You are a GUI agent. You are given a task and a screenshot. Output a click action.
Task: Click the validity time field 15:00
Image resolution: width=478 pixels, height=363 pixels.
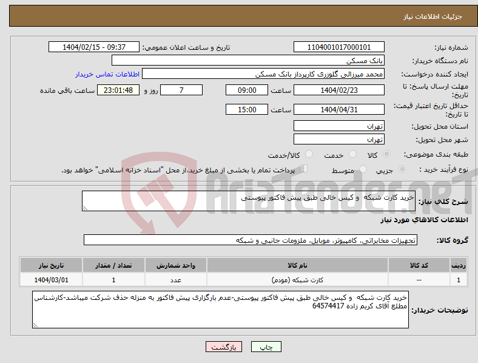247,109
